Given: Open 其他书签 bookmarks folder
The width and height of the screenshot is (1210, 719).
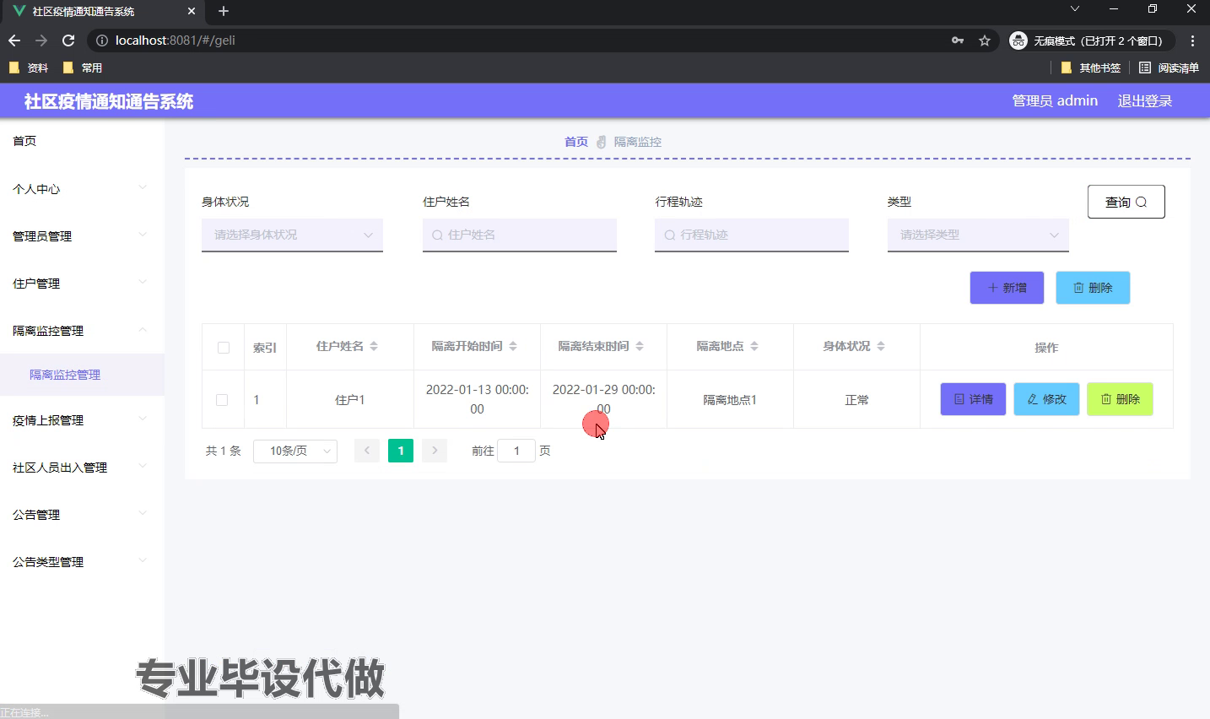Looking at the screenshot, I should 1091,68.
